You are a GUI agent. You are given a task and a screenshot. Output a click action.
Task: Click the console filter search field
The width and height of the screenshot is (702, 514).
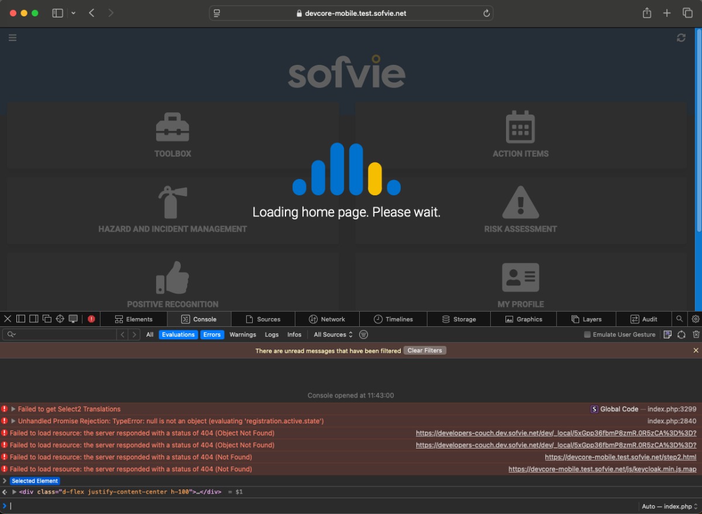pyautogui.click(x=60, y=334)
